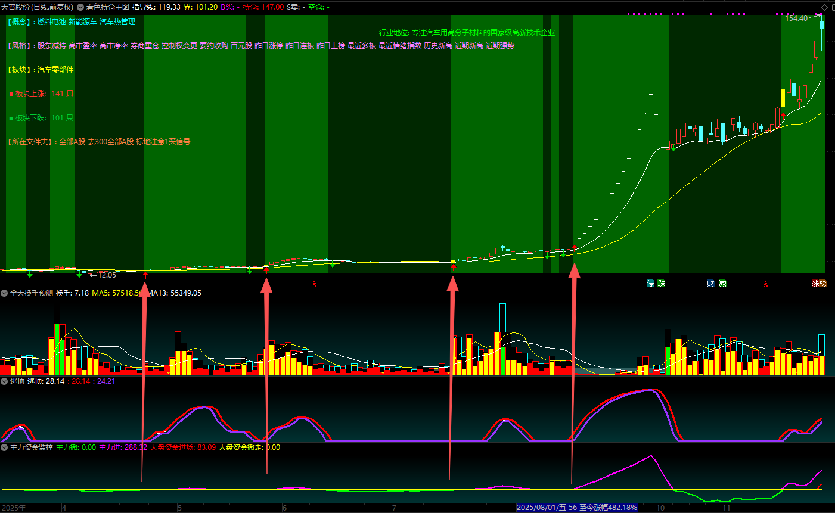Expand the 逃顶 indicator menu arrow
The width and height of the screenshot is (835, 513).
[5, 381]
